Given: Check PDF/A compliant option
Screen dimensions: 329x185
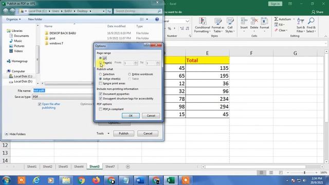Looking at the screenshot, I should click(101, 109).
